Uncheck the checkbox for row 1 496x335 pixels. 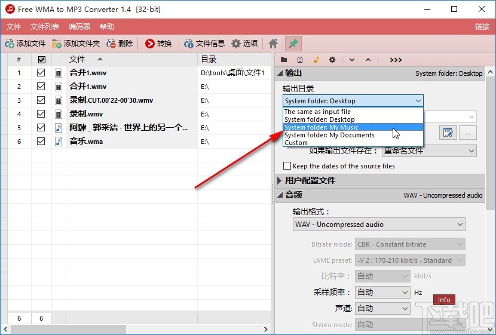click(41, 73)
